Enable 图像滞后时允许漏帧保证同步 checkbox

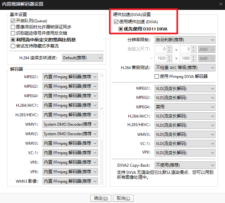(x=13, y=27)
